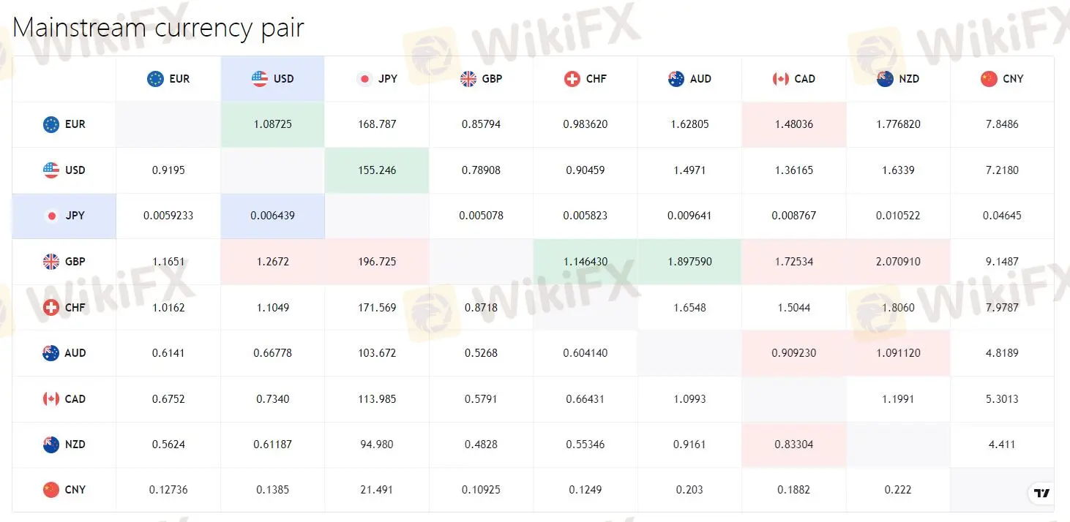
Task: Click the CNY flag icon in column header
Action: (x=989, y=79)
